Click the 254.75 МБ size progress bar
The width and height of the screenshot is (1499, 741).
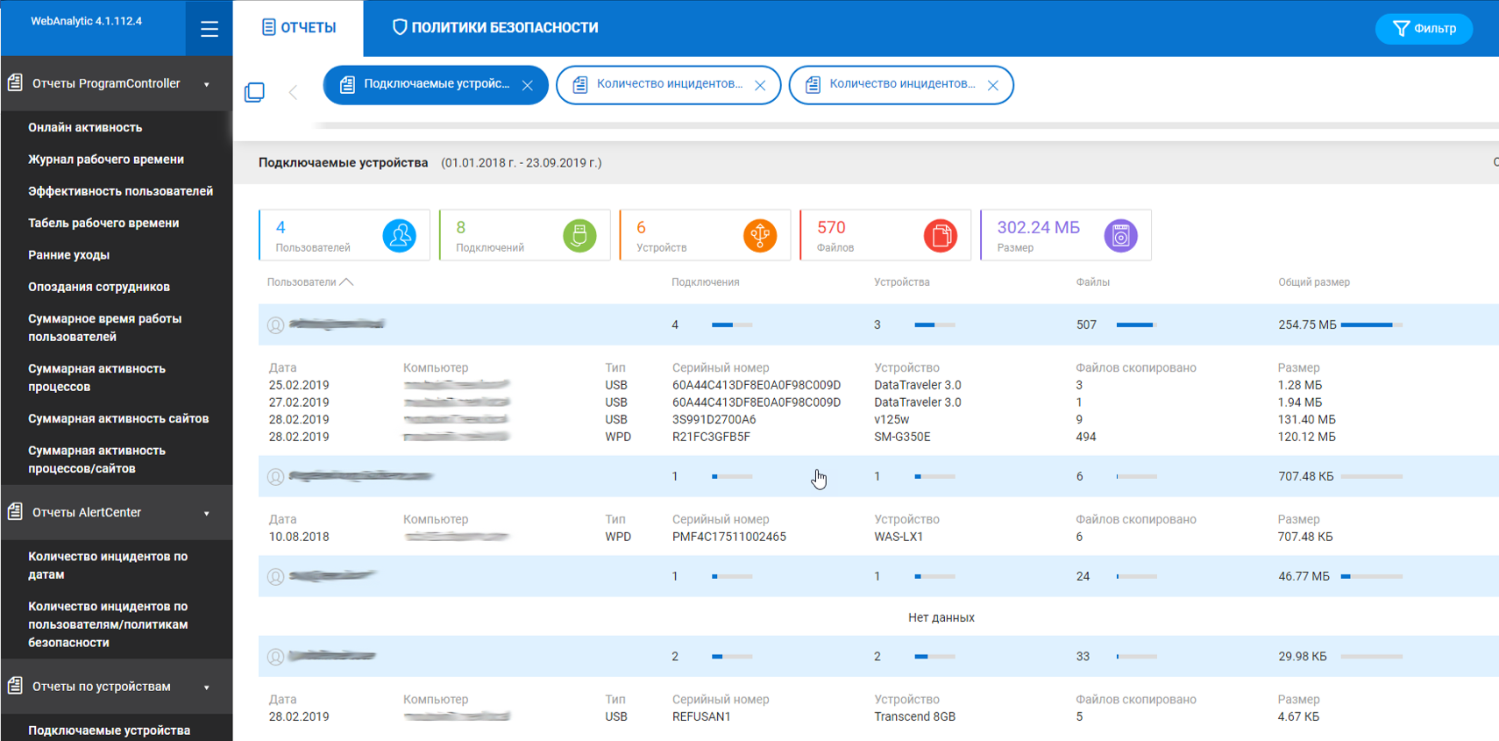click(x=1371, y=325)
